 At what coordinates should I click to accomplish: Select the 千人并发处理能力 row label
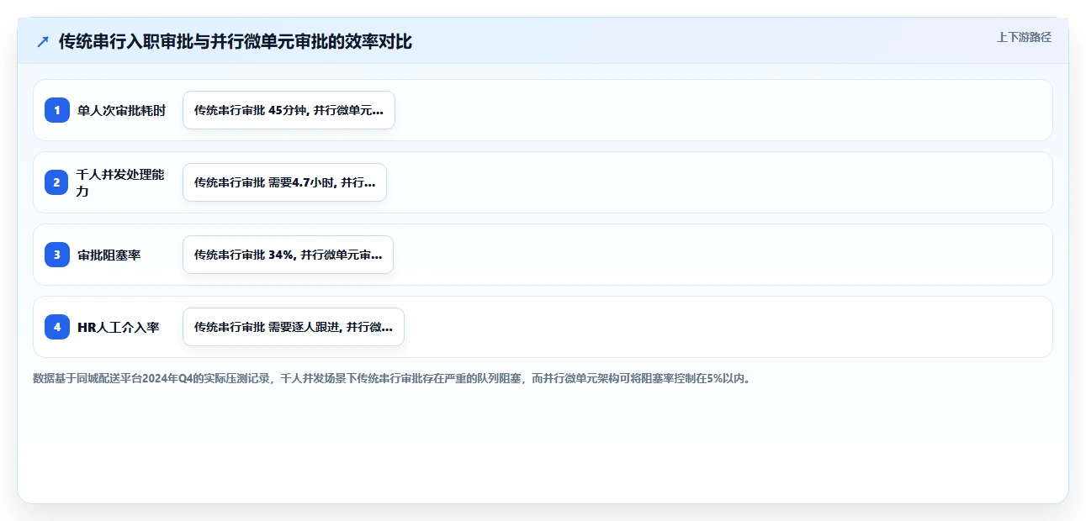[x=120, y=182]
